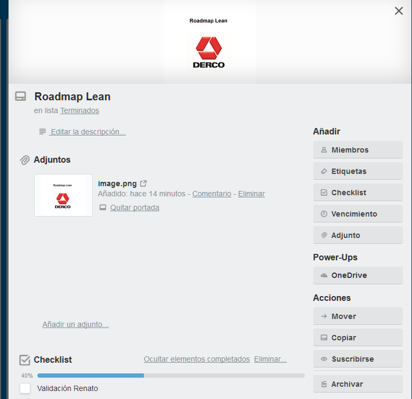Open Vencimiento due date button
Image resolution: width=412 pixels, height=399 pixels.
(x=358, y=213)
